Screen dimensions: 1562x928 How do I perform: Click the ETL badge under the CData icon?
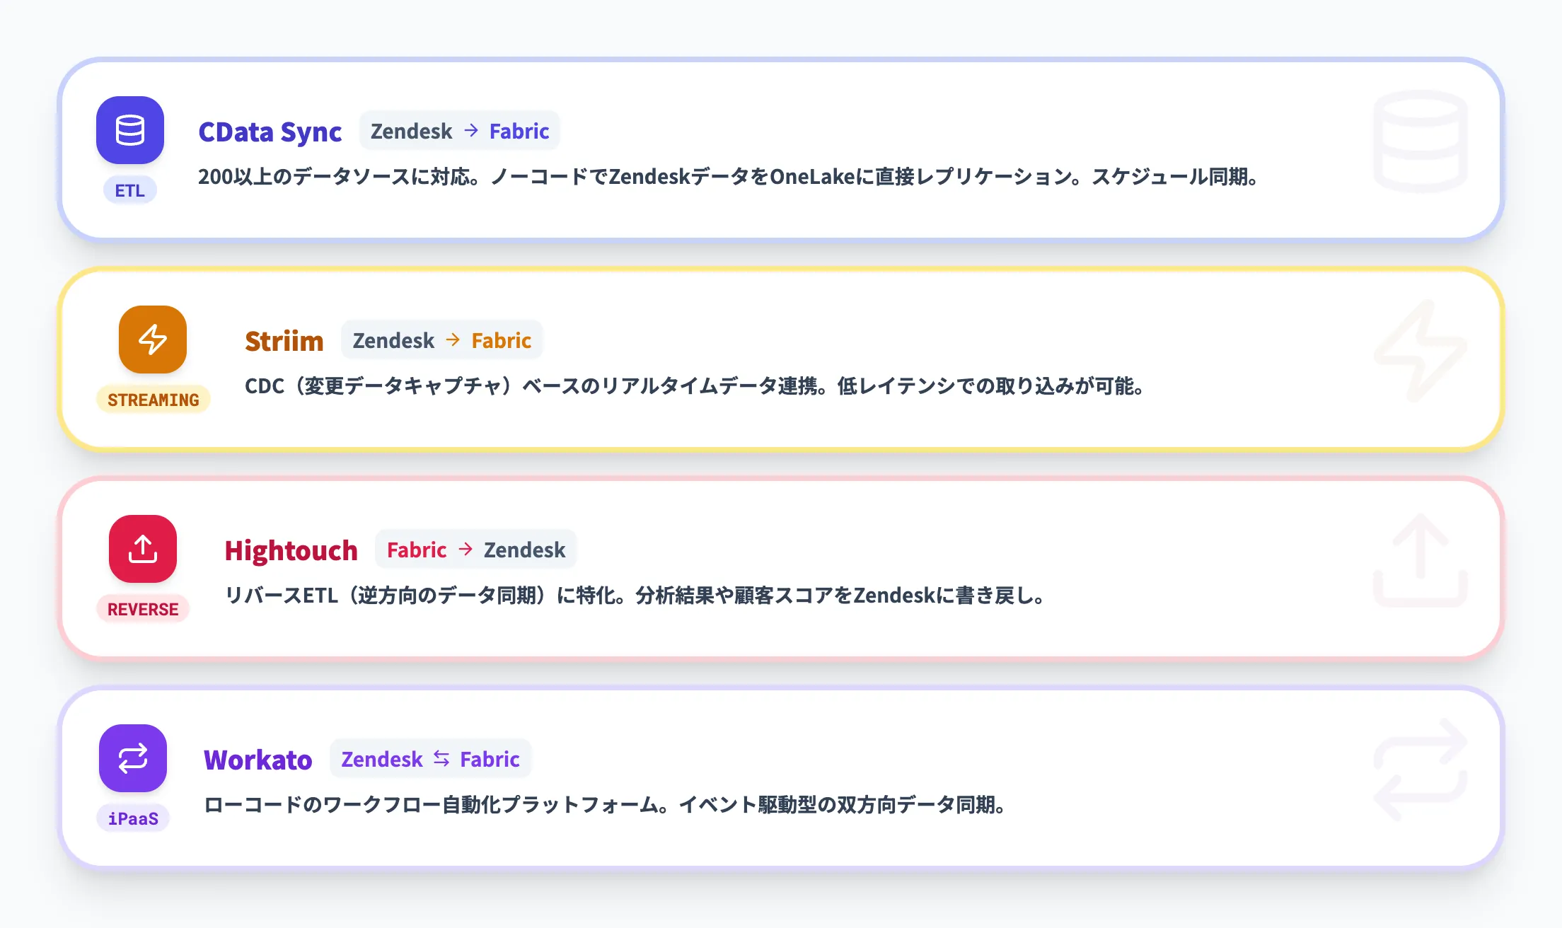click(x=129, y=190)
